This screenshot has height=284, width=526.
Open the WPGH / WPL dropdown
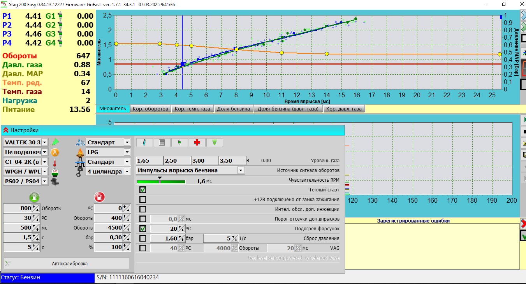44,172
